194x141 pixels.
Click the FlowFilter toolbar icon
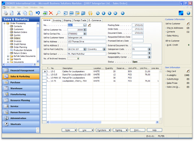(x=77, y=13)
